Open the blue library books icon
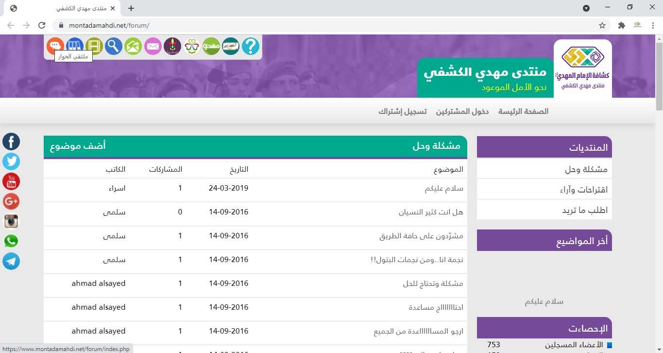Image resolution: width=663 pixels, height=353 pixels. tap(75, 46)
